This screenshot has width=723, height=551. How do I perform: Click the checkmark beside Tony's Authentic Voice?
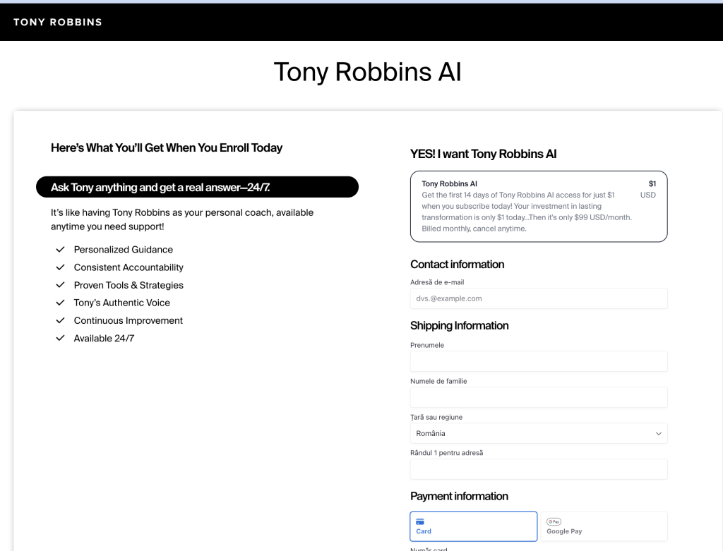click(61, 303)
